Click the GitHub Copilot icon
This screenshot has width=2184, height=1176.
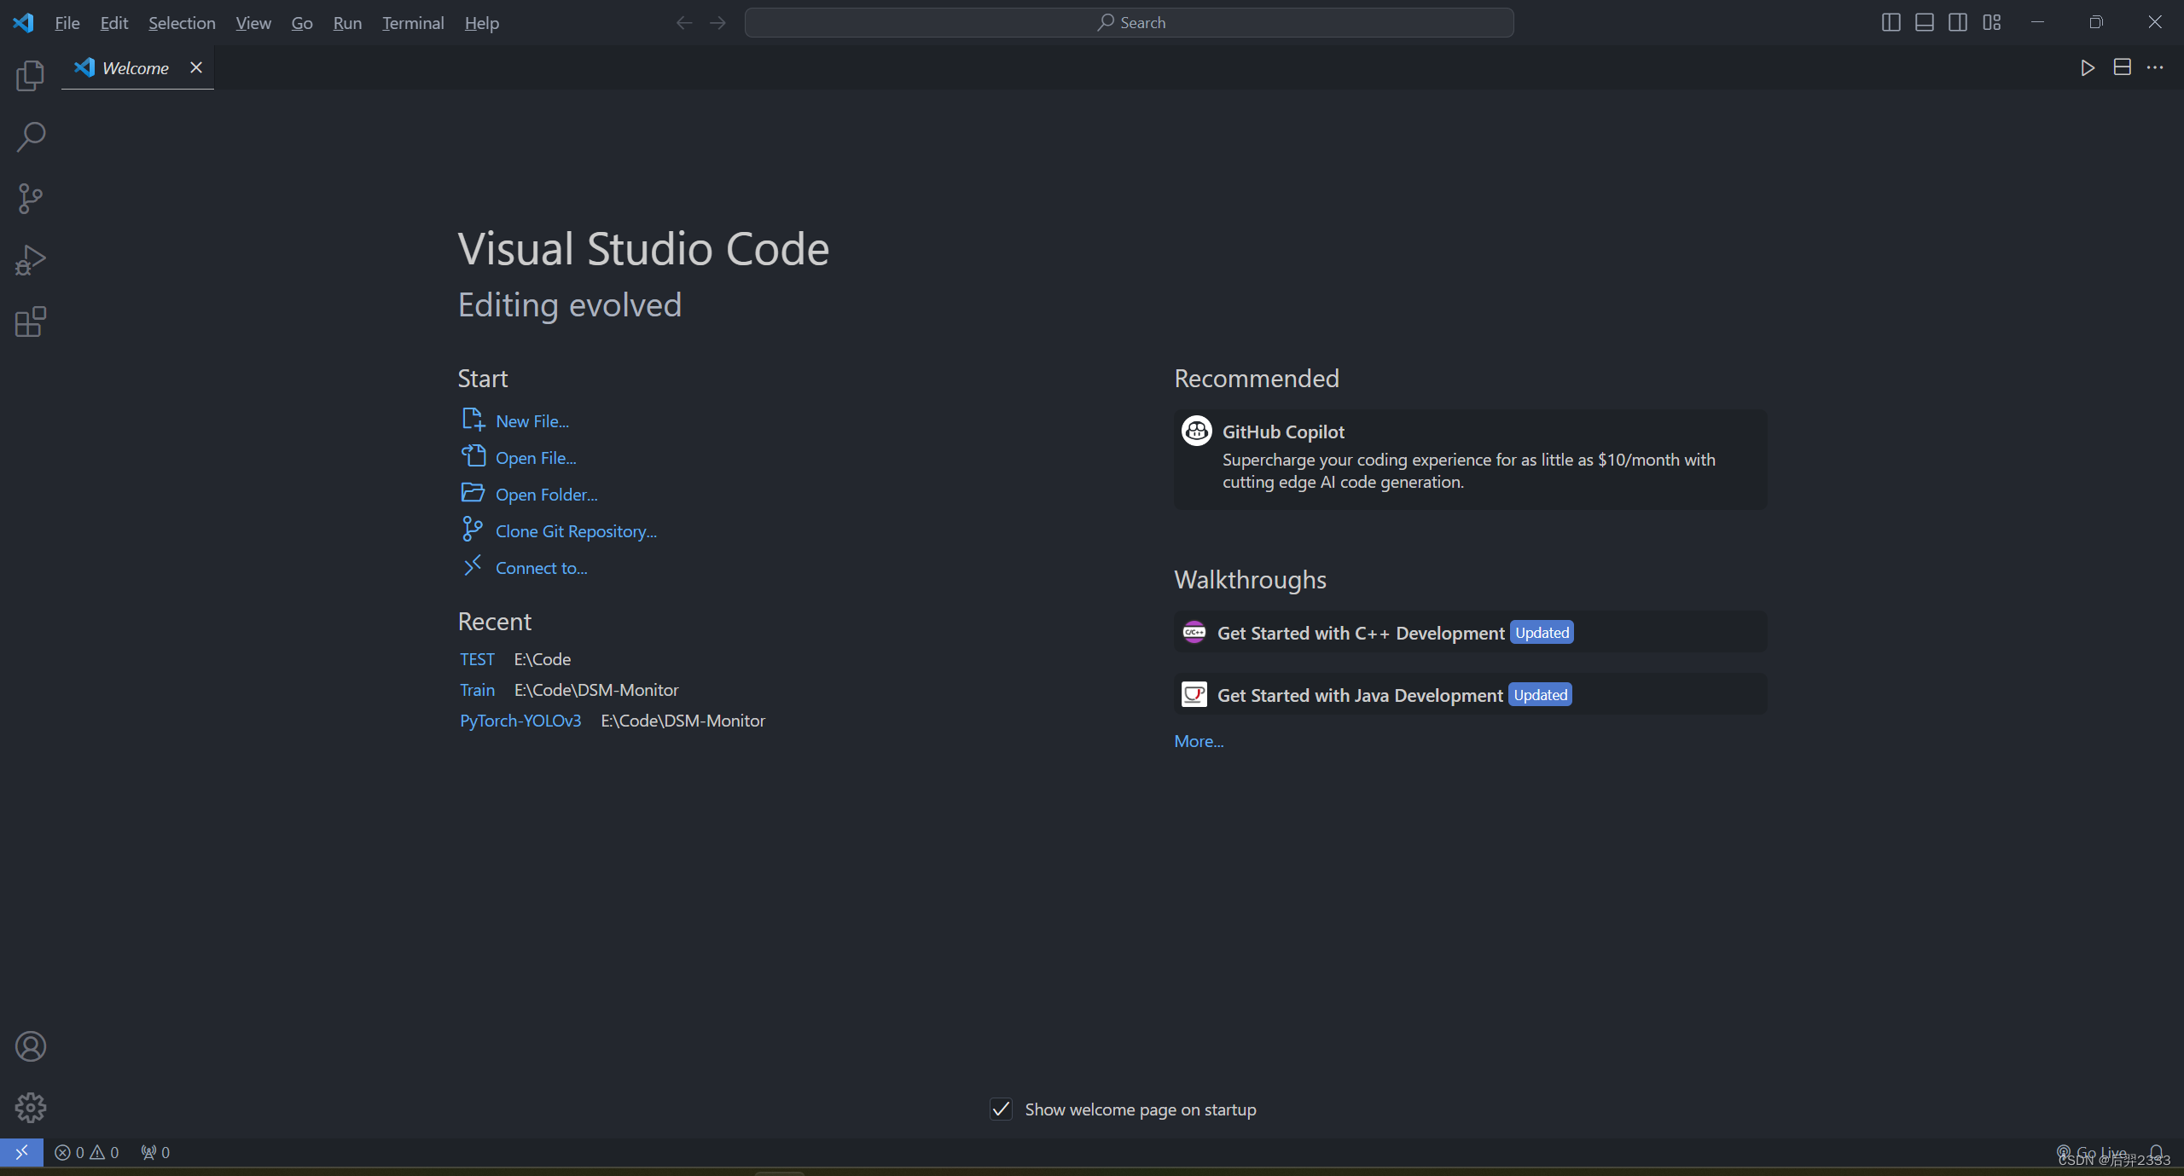click(1196, 431)
